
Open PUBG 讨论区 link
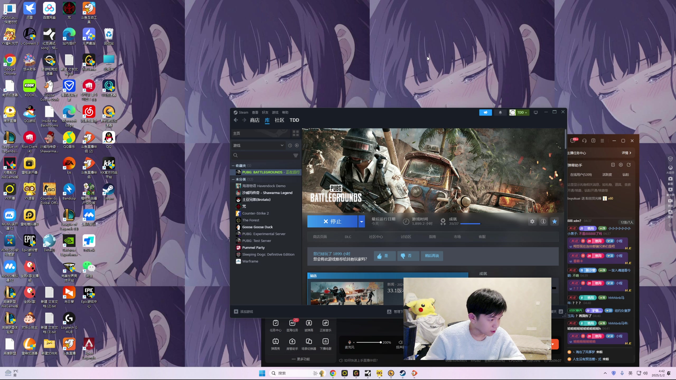click(406, 237)
